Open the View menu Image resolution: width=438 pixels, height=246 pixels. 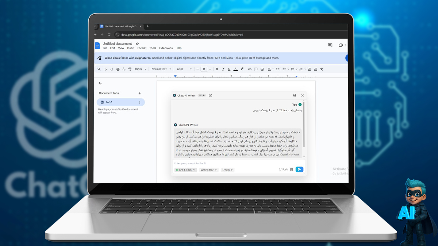[121, 48]
